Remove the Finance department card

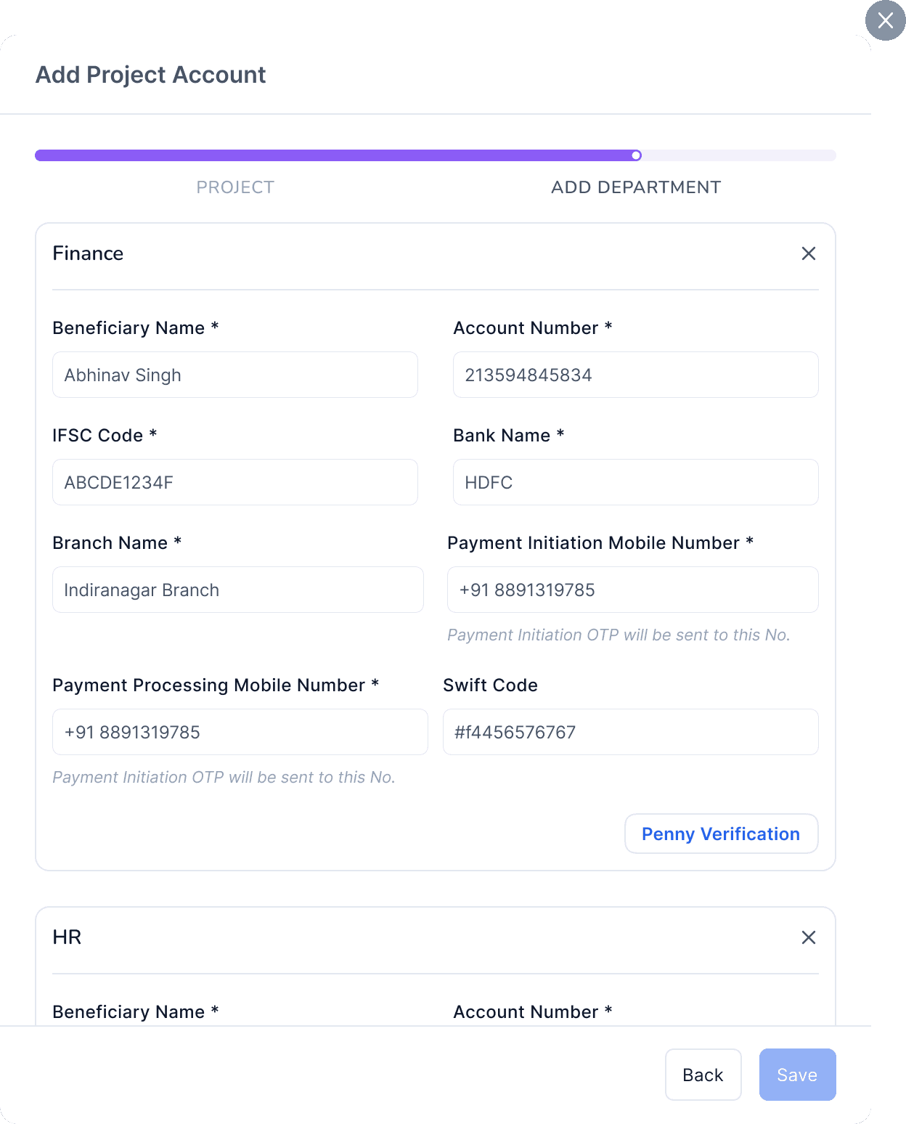(x=808, y=253)
